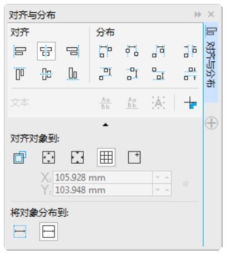Click distribute centers horizontally icon
Viewport: 226px width, 254px height.
click(x=132, y=51)
